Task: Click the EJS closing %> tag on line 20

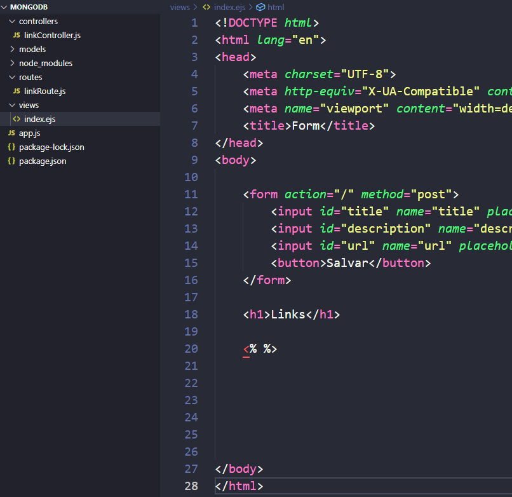Action: click(271, 349)
